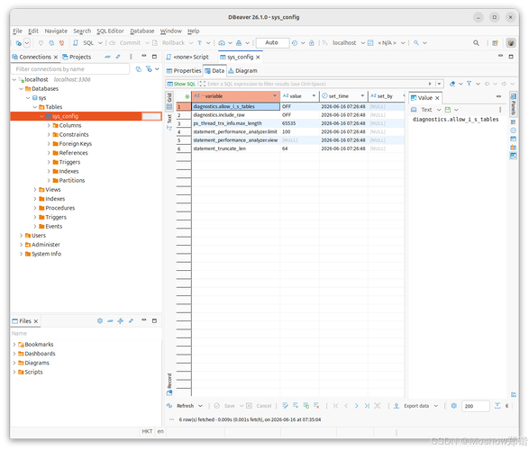Select the value cell showing 65535
529x450 pixels.
(x=299, y=123)
